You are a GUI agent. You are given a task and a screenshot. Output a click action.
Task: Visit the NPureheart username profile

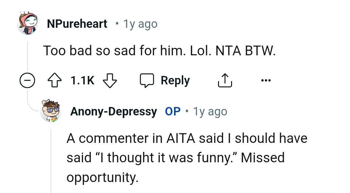77,24
